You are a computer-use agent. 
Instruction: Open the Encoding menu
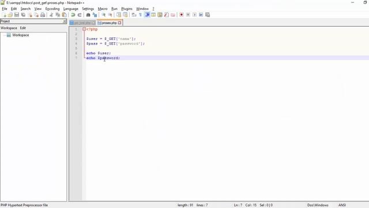52,9
